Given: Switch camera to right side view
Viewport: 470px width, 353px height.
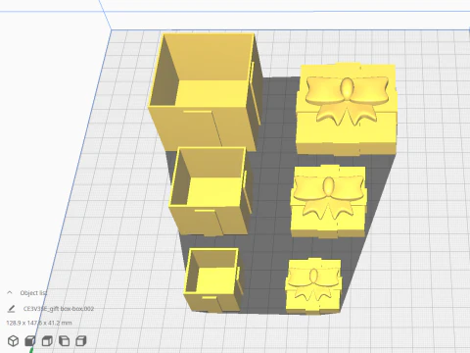Looking at the screenshot, I should coord(81,341).
